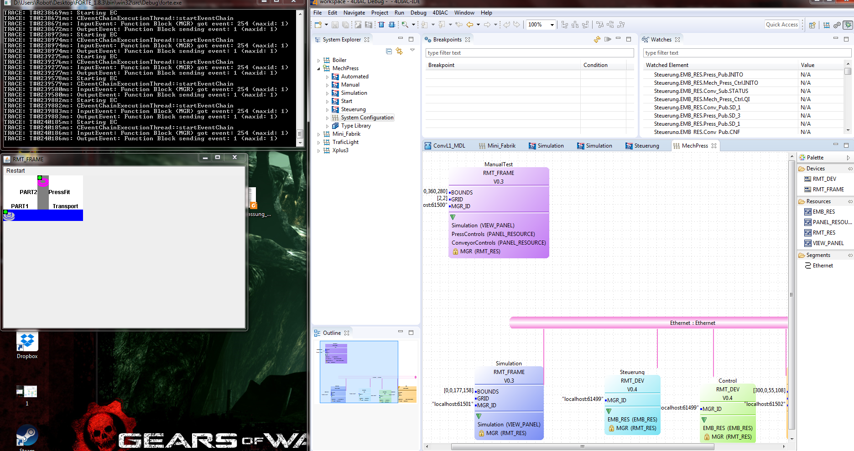Collapse the Resources palette drawer
Viewport: 854px width, 451px height.
click(x=850, y=201)
